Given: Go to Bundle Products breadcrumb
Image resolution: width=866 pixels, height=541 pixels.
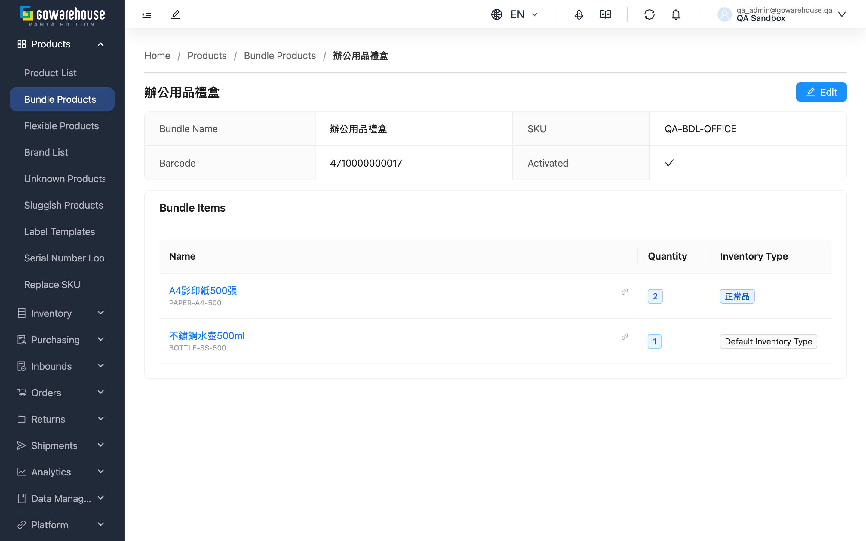Looking at the screenshot, I should tap(280, 56).
